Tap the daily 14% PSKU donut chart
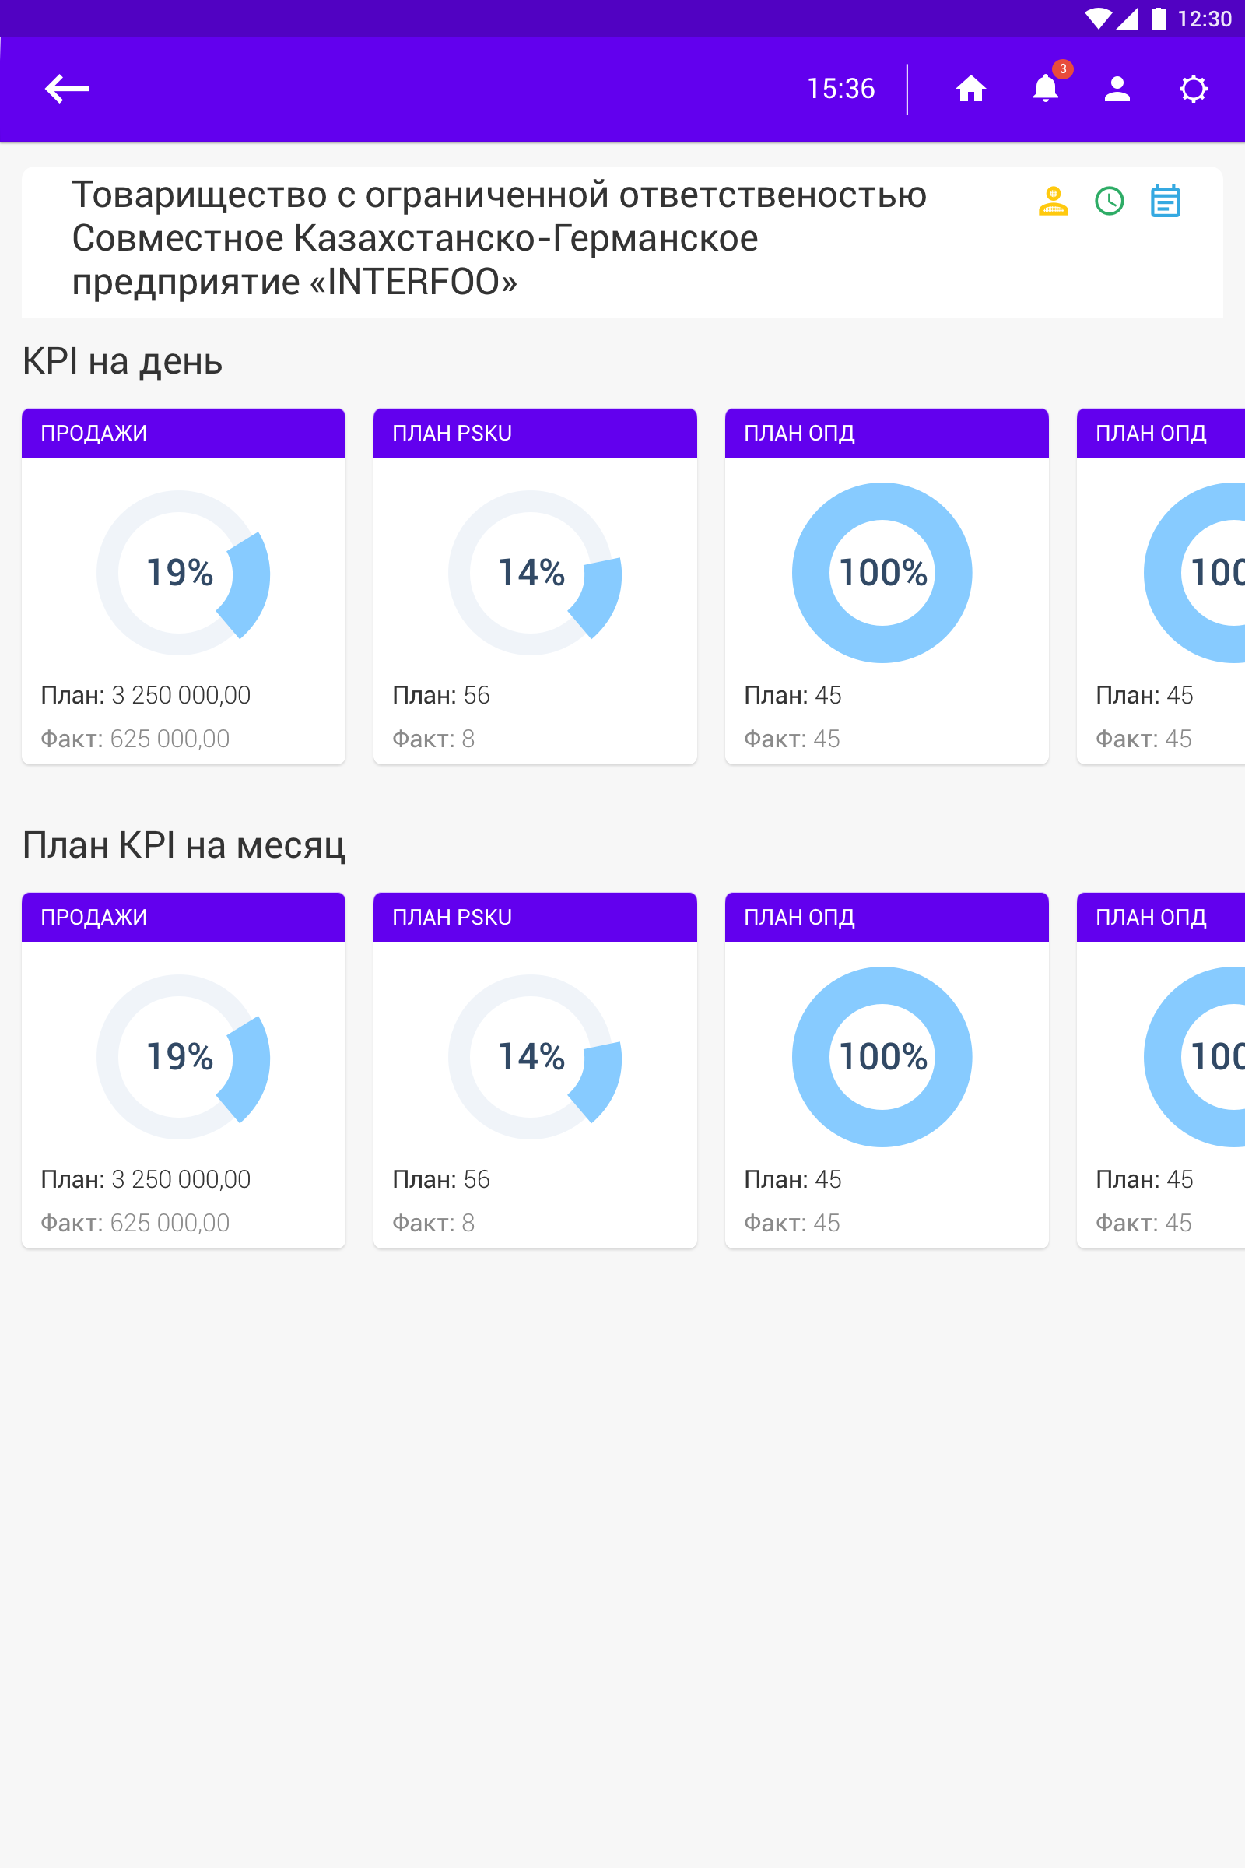Image resolution: width=1245 pixels, height=1868 pixels. click(534, 573)
